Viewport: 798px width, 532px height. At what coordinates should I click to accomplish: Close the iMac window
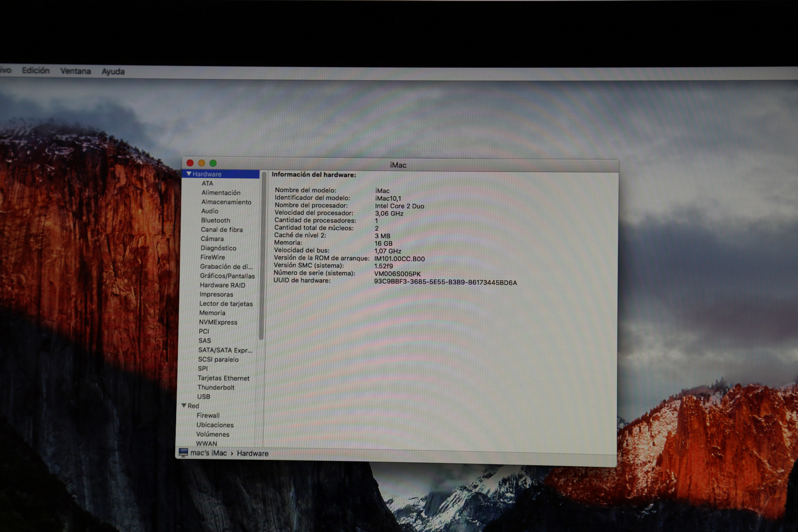[x=190, y=163]
